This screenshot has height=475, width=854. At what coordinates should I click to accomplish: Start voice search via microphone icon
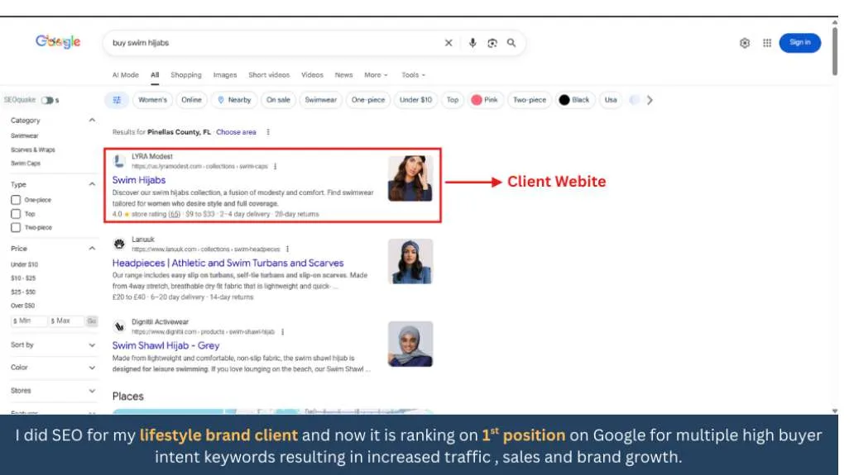click(473, 43)
